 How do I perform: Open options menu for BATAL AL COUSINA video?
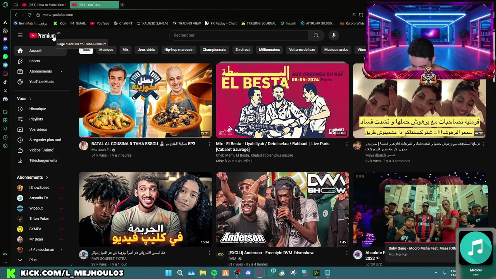point(210,144)
